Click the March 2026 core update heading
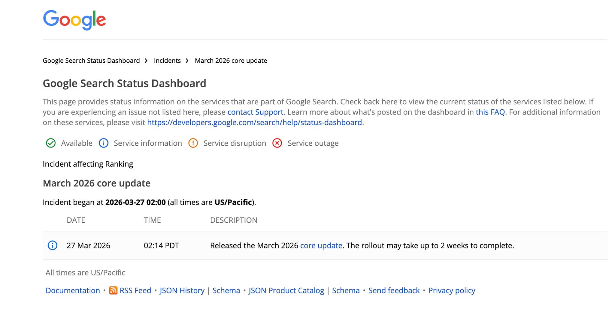Image resolution: width=615 pixels, height=324 pixels. point(97,183)
